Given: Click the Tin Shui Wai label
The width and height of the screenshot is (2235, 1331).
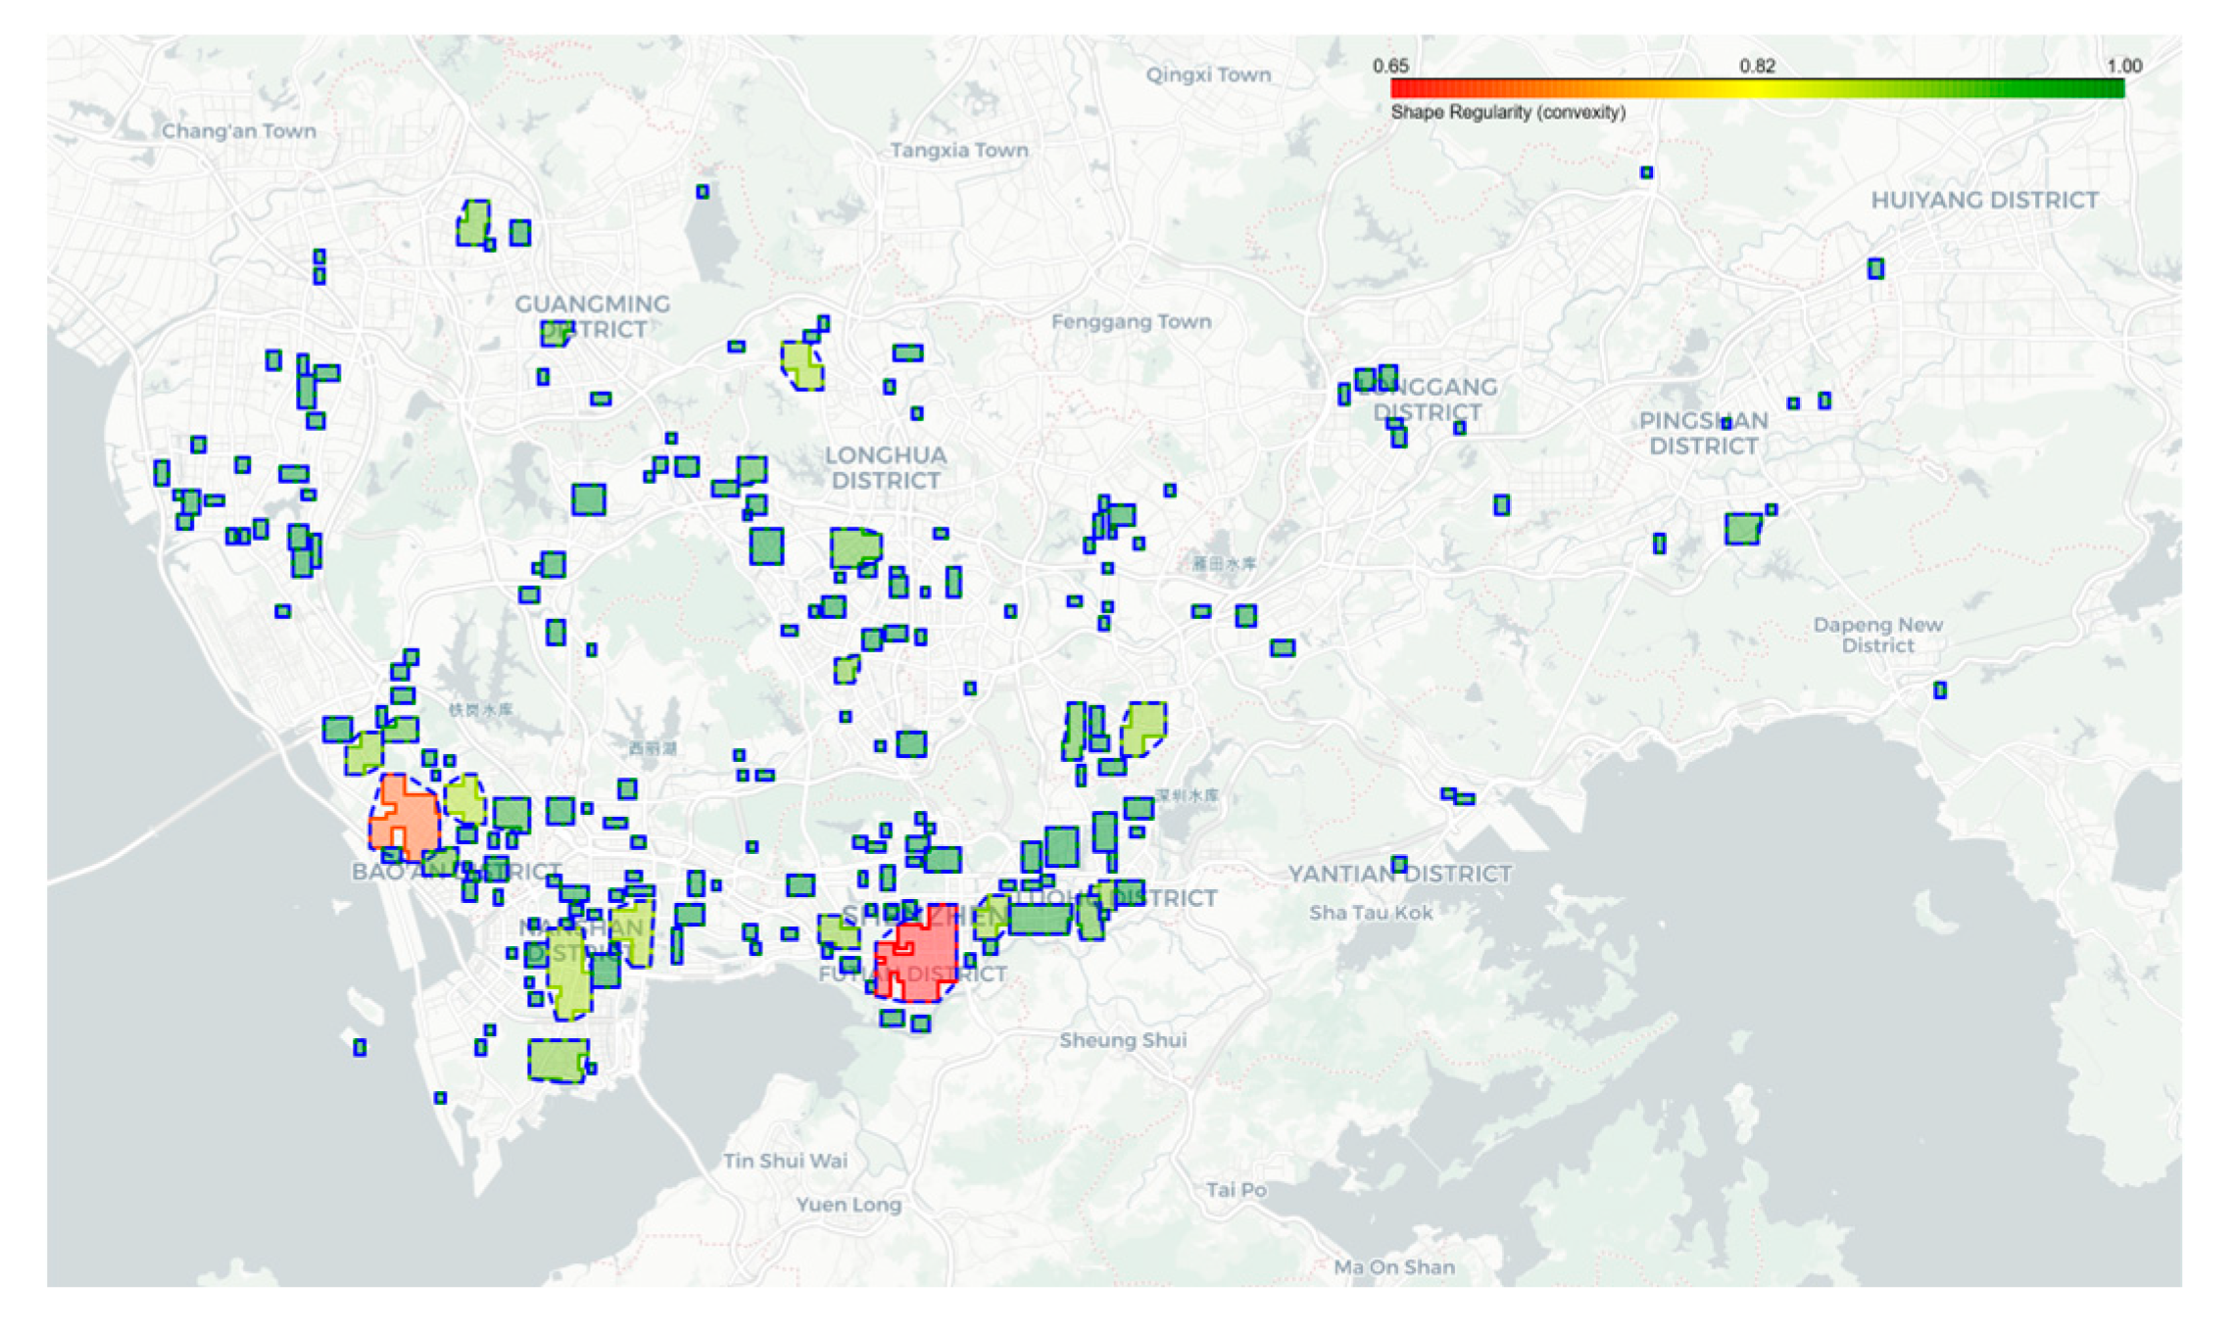Looking at the screenshot, I should click(785, 1161).
